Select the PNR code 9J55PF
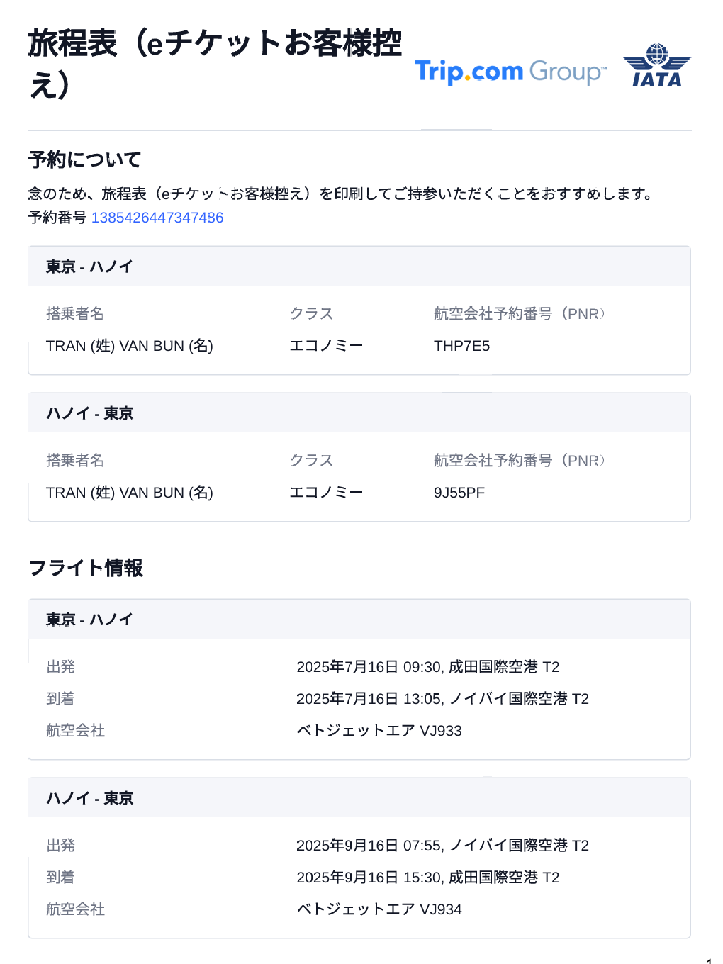723x964 pixels. [459, 493]
